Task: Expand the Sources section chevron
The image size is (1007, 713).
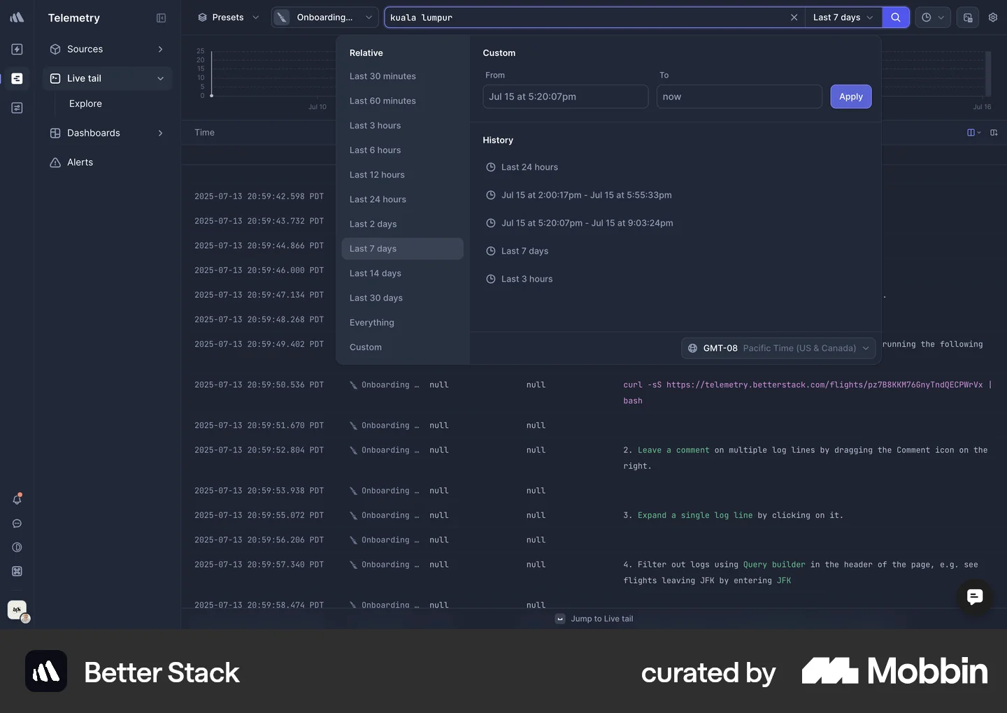Action: 160,49
